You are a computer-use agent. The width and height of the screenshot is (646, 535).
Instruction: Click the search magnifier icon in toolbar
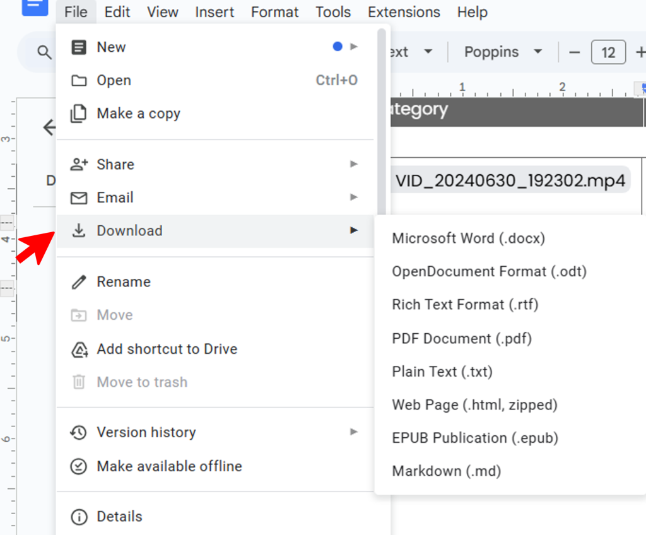tap(44, 52)
